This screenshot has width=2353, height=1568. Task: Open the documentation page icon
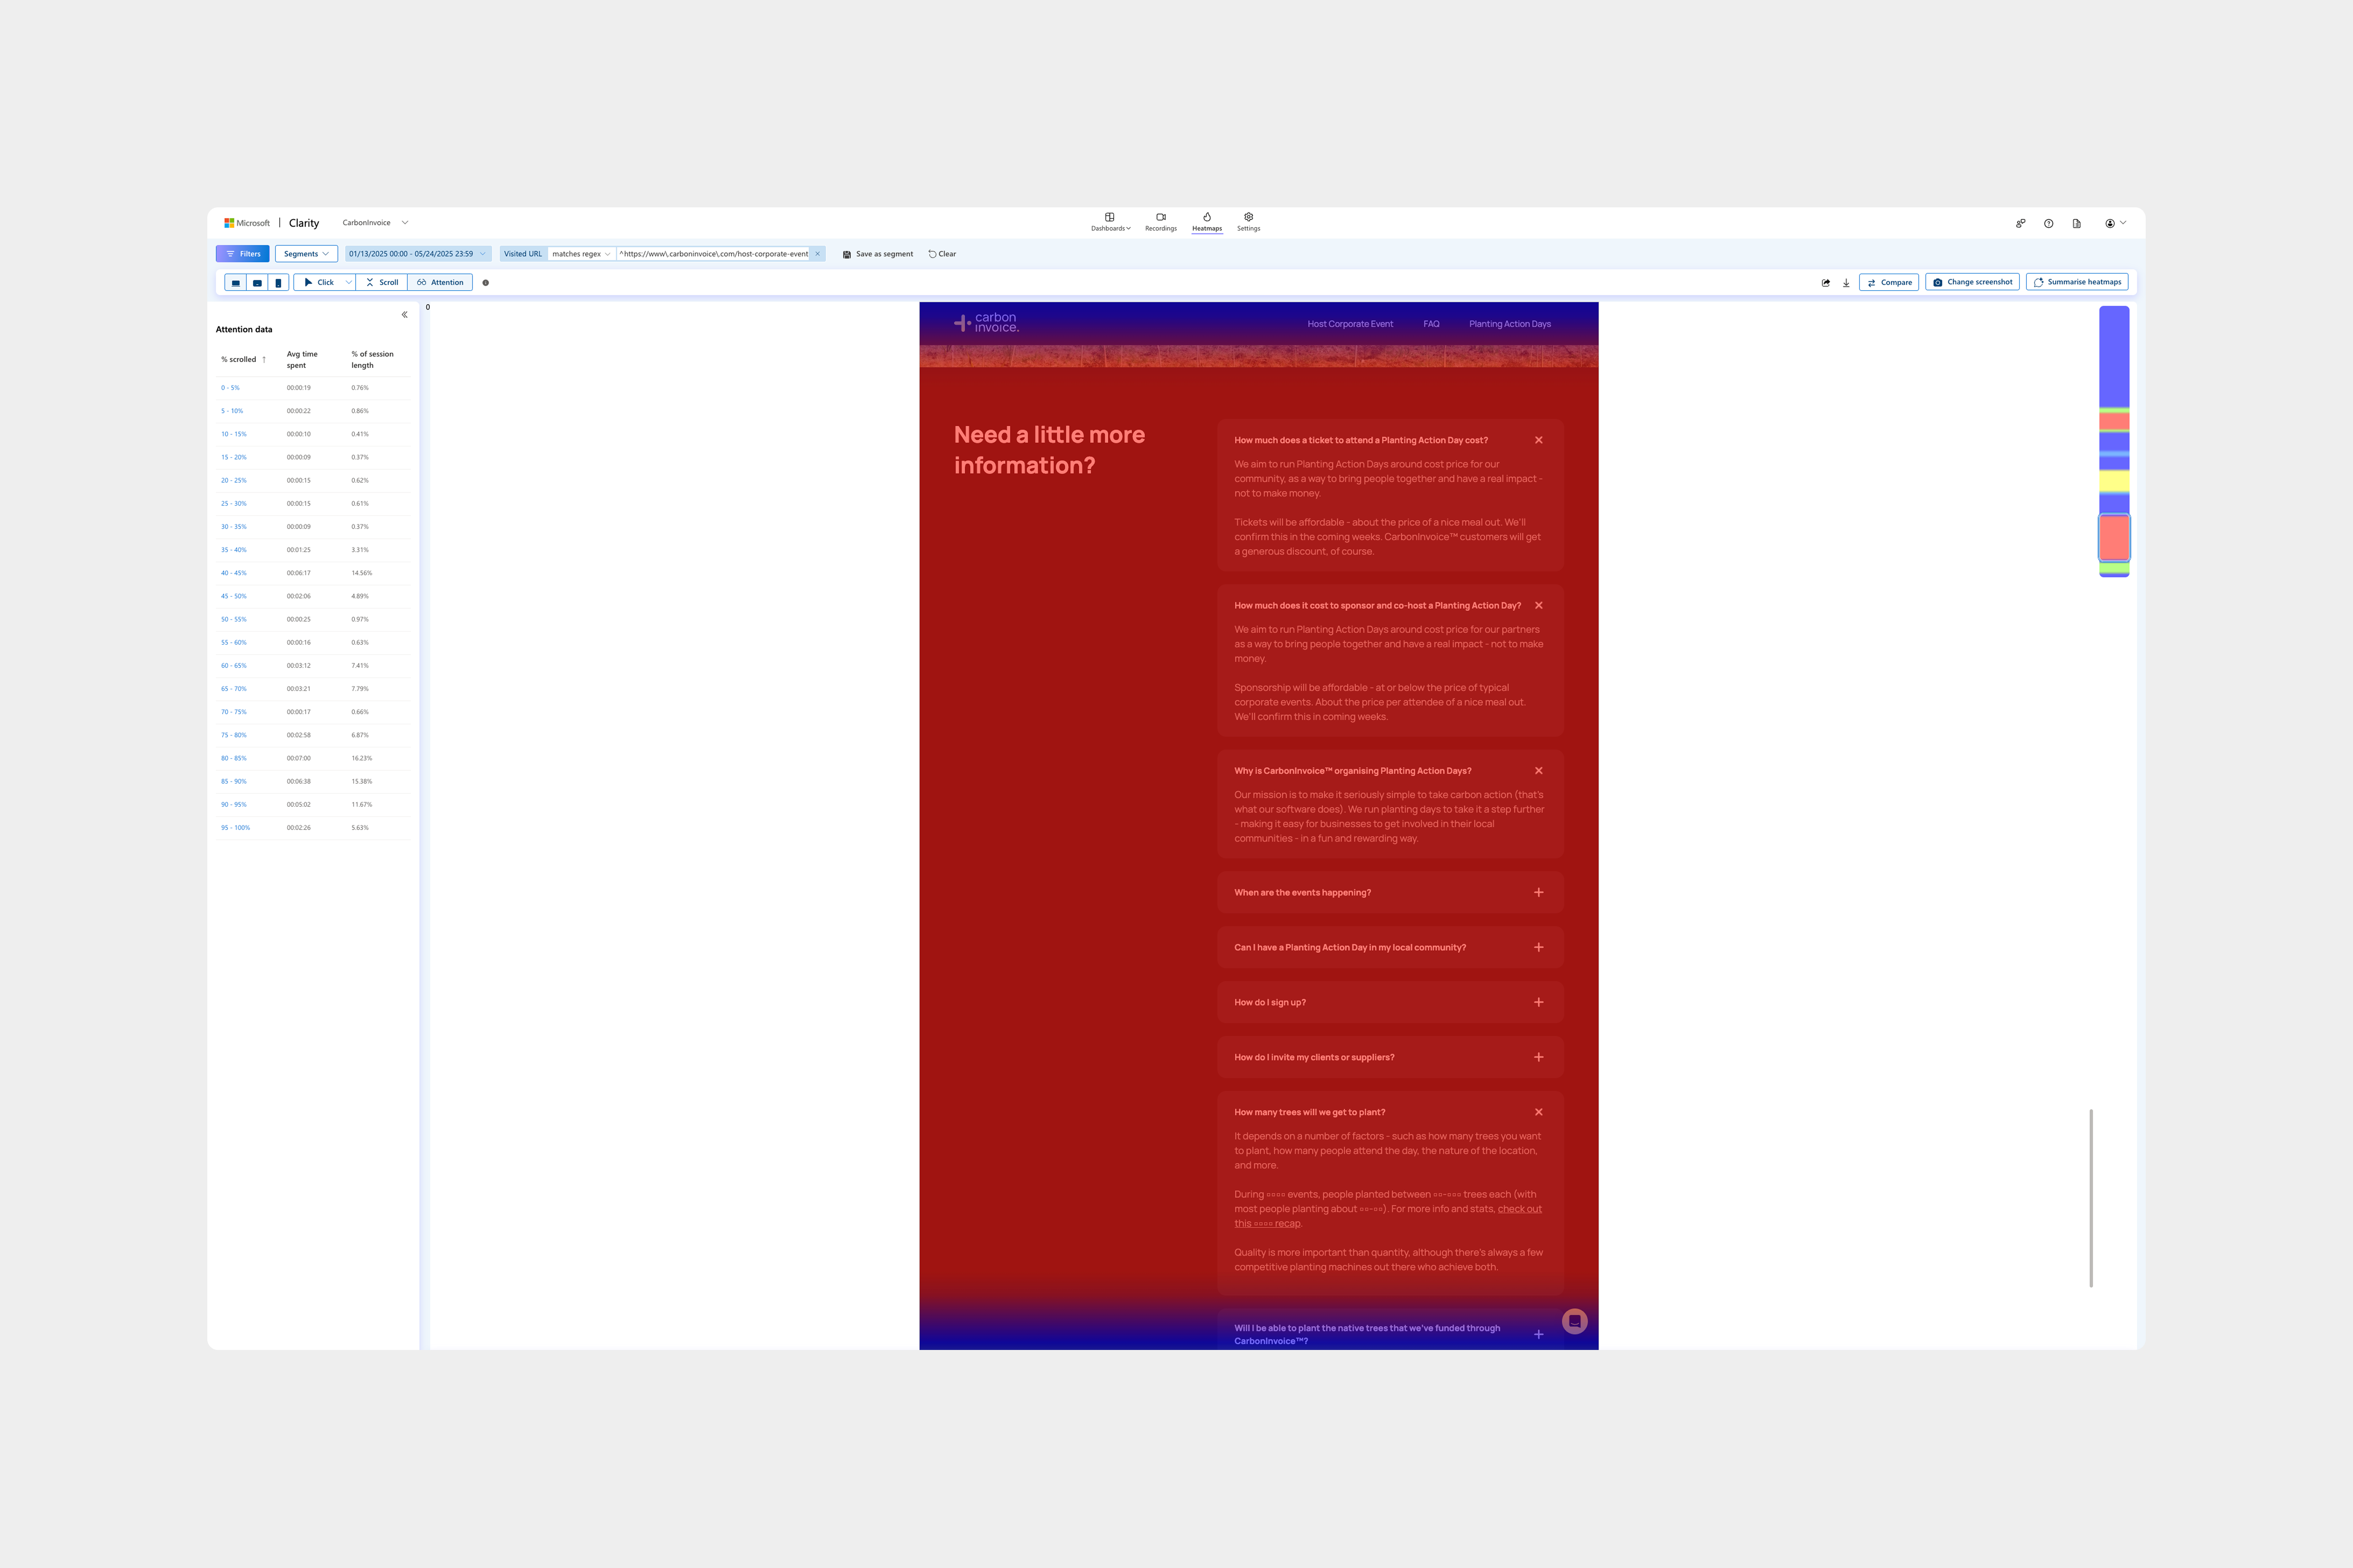pyautogui.click(x=2076, y=224)
